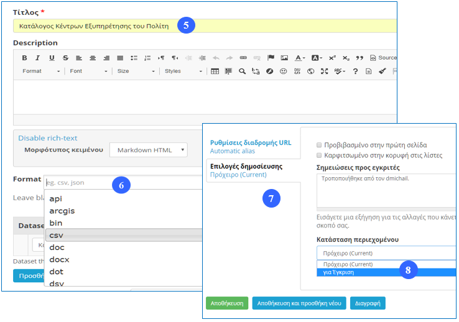Insert a smiley emoticon

(x=283, y=71)
